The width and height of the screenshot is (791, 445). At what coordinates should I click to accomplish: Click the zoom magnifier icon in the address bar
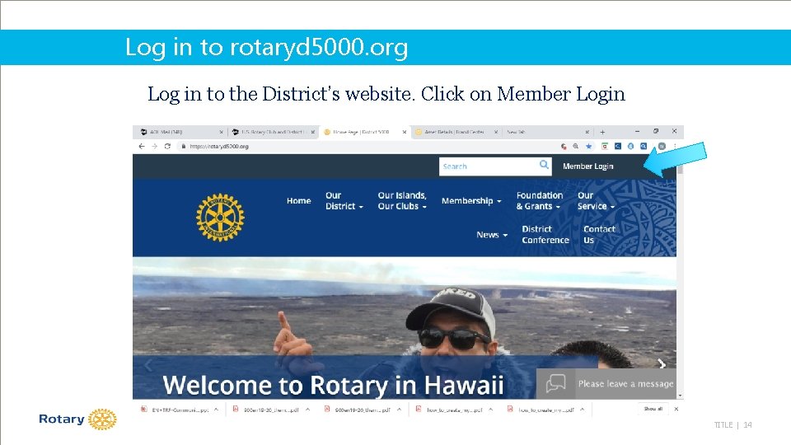[576, 147]
